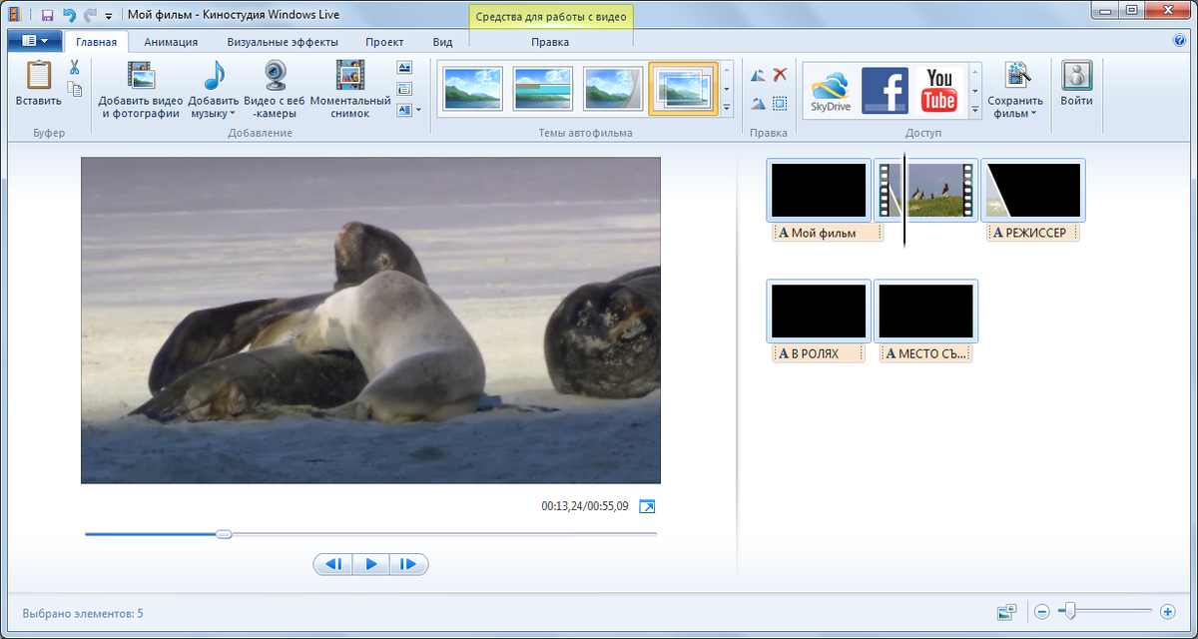Switch to the Анимация tab
1198x639 pixels.
coord(170,42)
